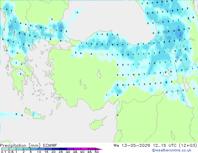198x153 pixels.
Task: Click the 'We' weekday label
Action: 116,146
